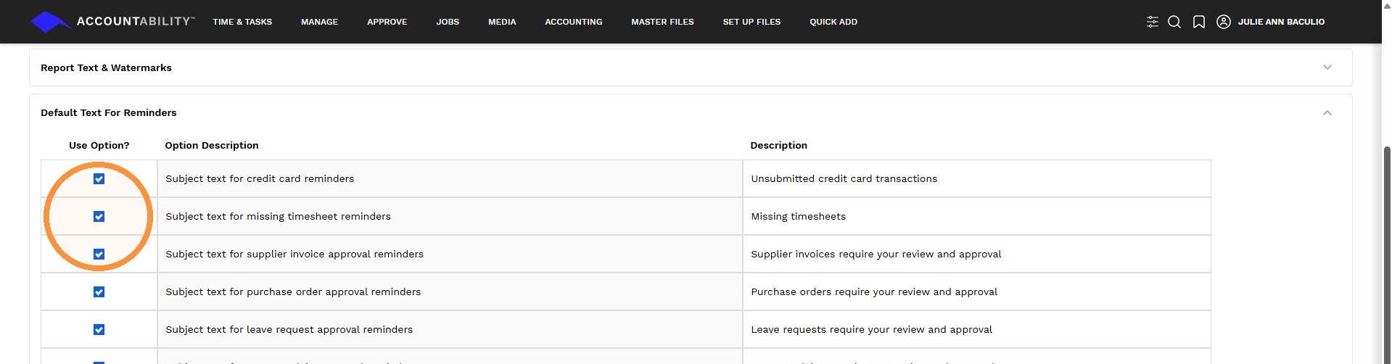Open the Master Files menu
The height and width of the screenshot is (364, 1392).
pyautogui.click(x=662, y=22)
